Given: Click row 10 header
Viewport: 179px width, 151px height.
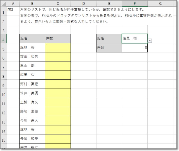Looking at the screenshot, I should tap(3, 94).
